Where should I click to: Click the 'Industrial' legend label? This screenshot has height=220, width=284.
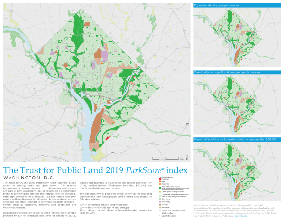(165, 207)
